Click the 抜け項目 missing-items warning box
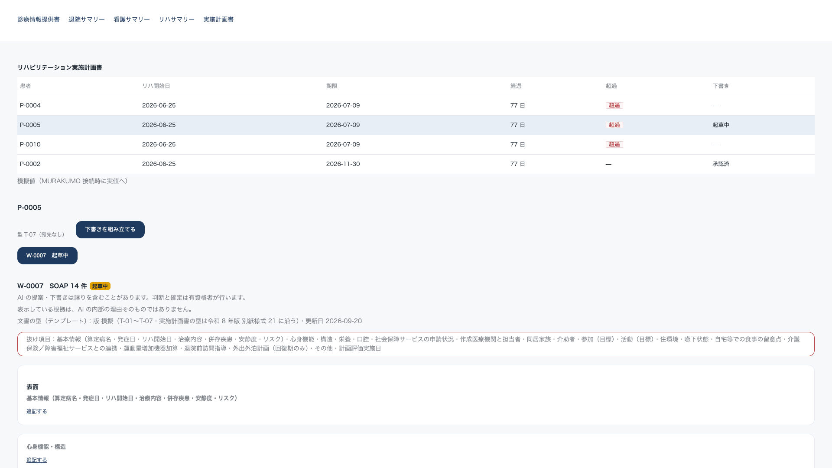This screenshot has width=832, height=468. click(416, 344)
